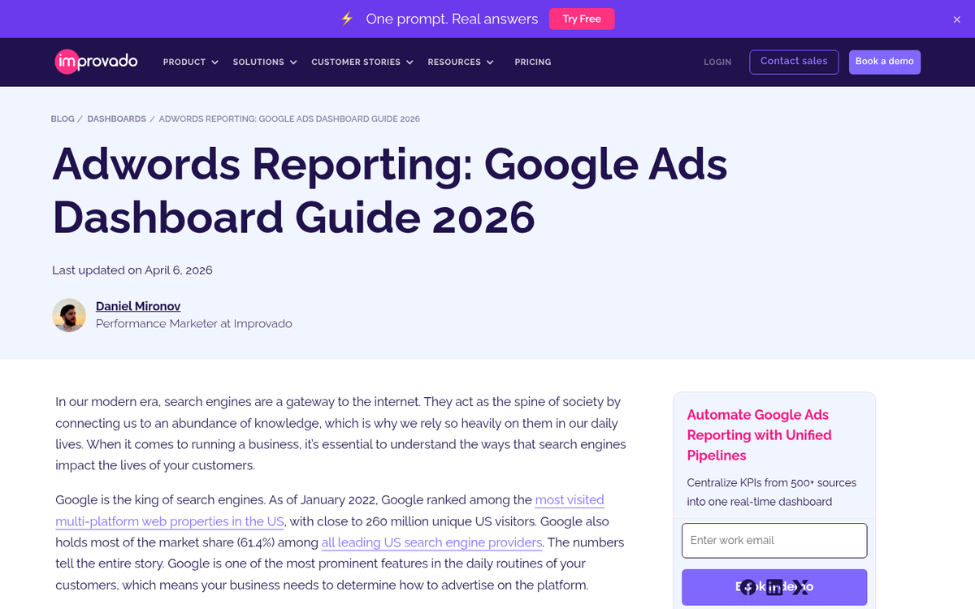Click the Try Free button in the banner
Image resolution: width=975 pixels, height=609 pixels.
click(x=582, y=19)
